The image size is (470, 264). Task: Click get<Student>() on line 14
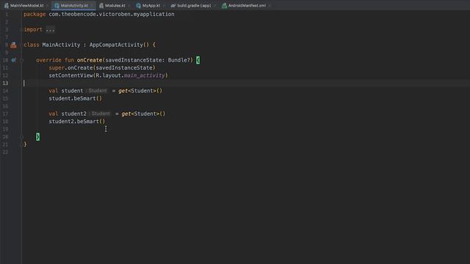coord(140,91)
